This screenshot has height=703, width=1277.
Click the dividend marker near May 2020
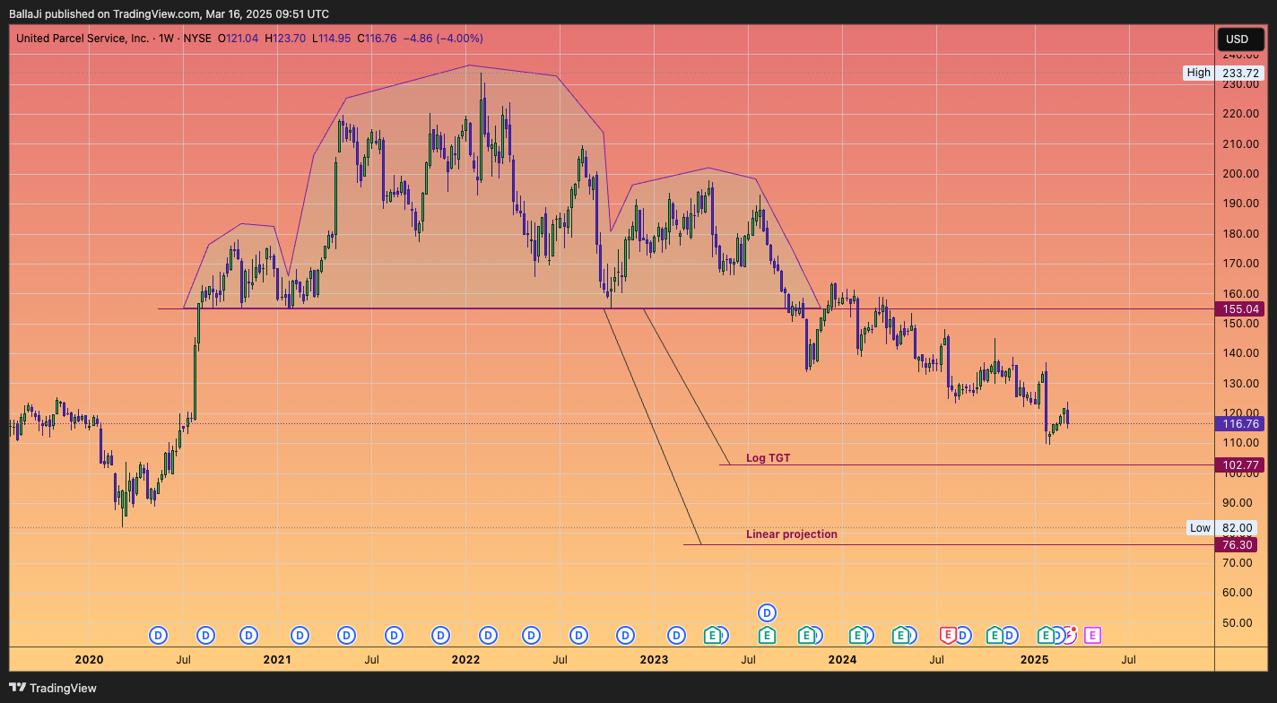click(x=159, y=636)
